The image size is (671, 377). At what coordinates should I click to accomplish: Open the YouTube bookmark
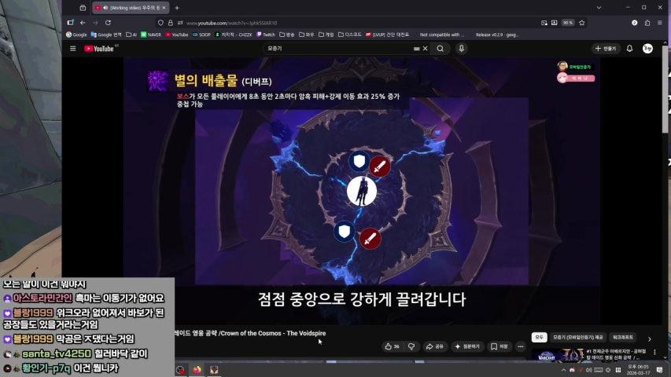coord(177,35)
